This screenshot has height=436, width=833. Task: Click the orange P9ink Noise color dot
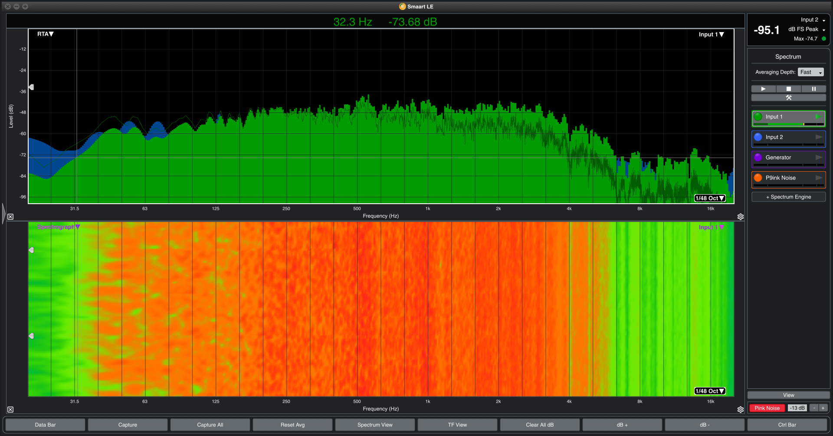(x=758, y=178)
